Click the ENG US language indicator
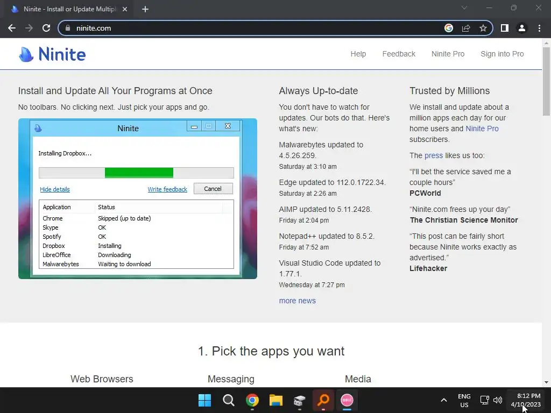The image size is (551, 413). [x=464, y=400]
